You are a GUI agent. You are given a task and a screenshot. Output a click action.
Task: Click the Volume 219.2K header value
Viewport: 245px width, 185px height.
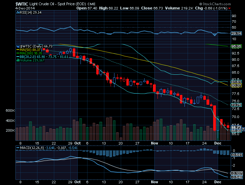click(x=179, y=8)
